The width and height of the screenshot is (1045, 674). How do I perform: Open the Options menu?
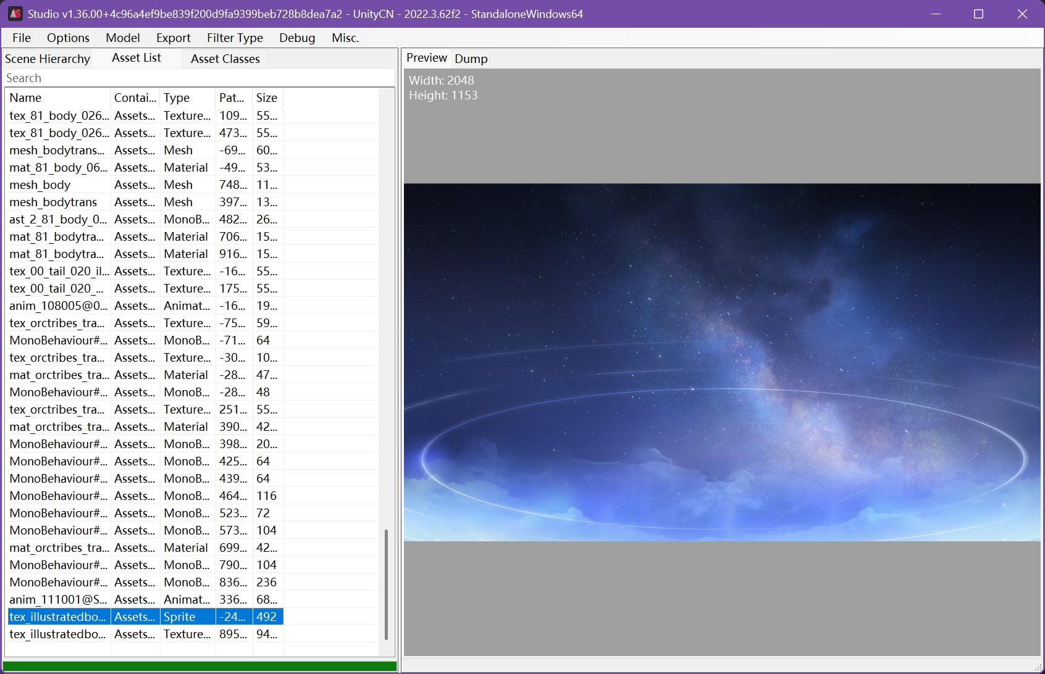click(68, 38)
